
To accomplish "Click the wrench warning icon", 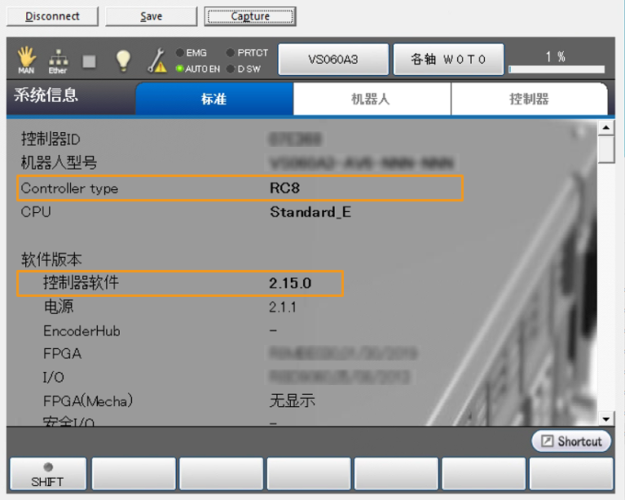I will point(157,60).
